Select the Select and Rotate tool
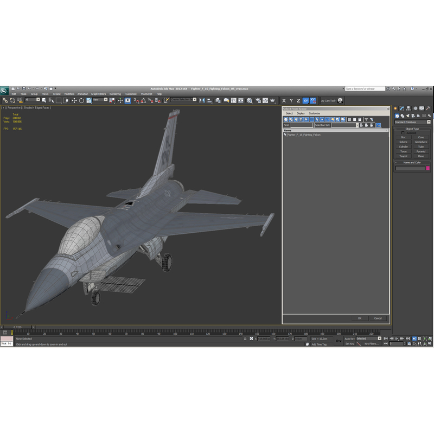This screenshot has height=434, width=434. [81, 101]
